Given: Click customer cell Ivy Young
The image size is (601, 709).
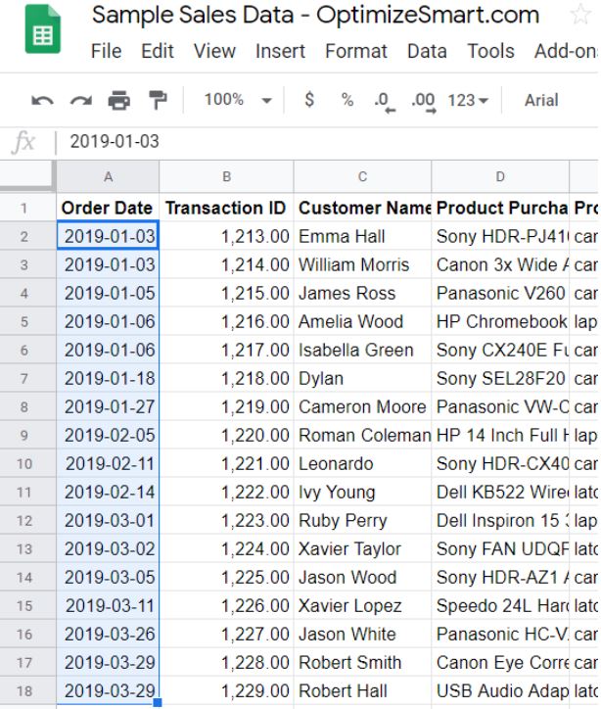Looking at the screenshot, I should 362,492.
